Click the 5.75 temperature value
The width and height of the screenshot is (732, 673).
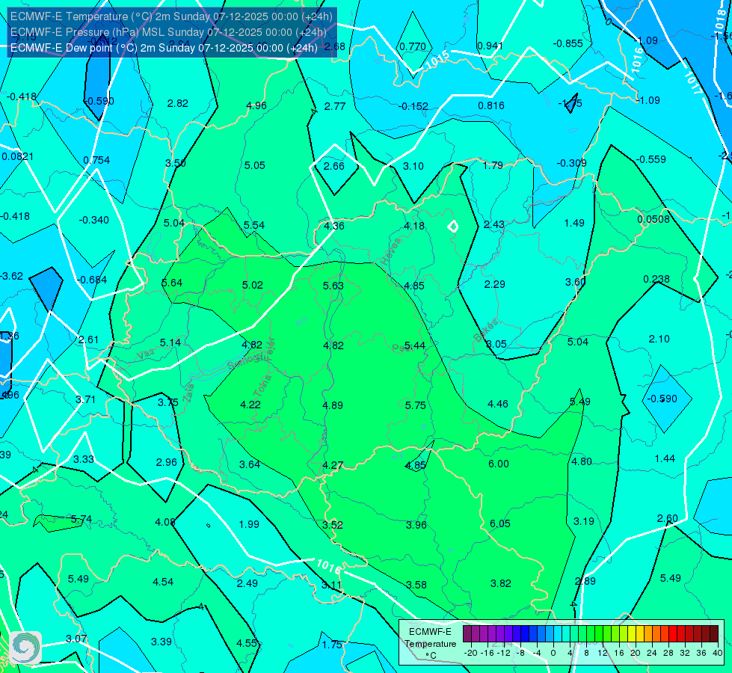click(x=416, y=405)
